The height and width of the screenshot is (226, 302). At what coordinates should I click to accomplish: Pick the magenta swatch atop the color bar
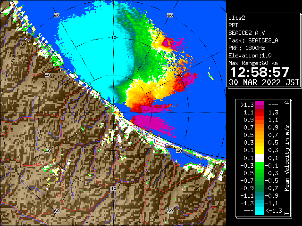tap(260, 104)
